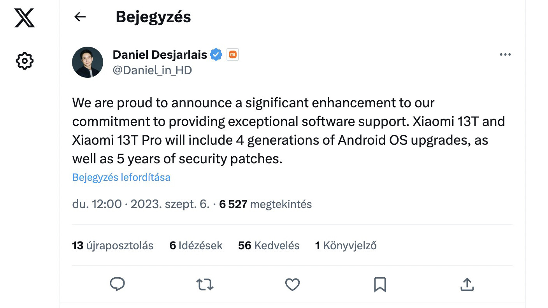
Task: Open the post options via three-dots menu
Action: coord(505,54)
